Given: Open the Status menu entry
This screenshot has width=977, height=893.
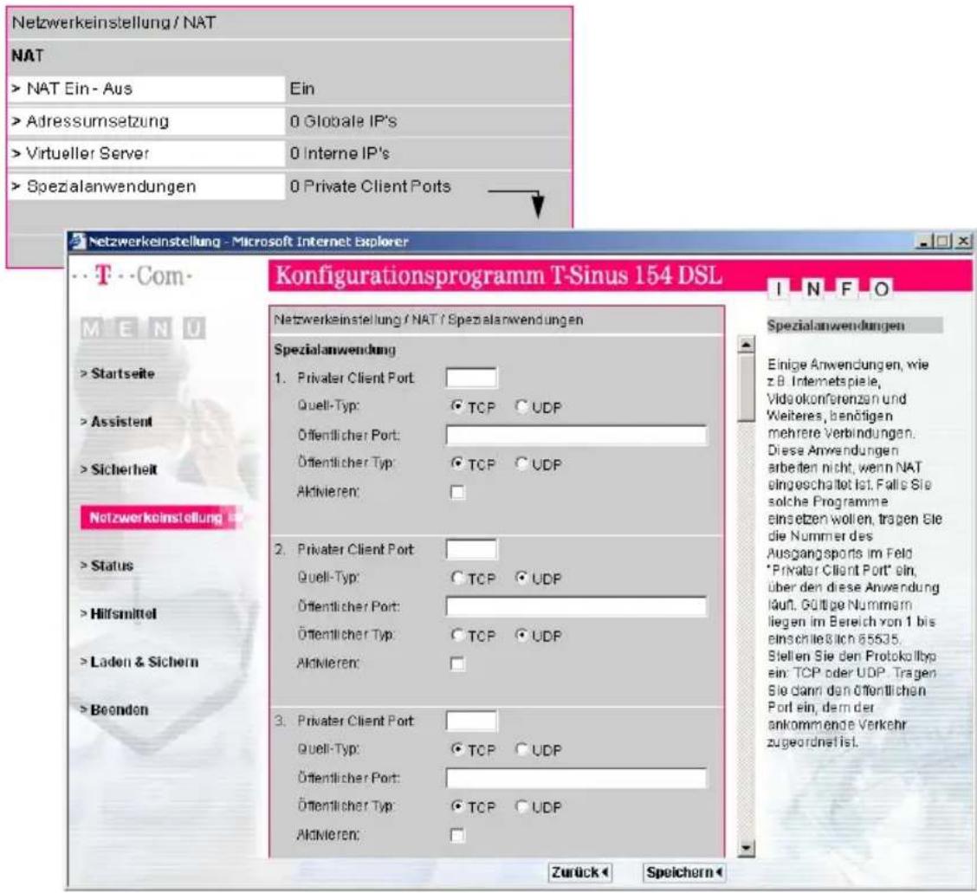Looking at the screenshot, I should tap(107, 566).
